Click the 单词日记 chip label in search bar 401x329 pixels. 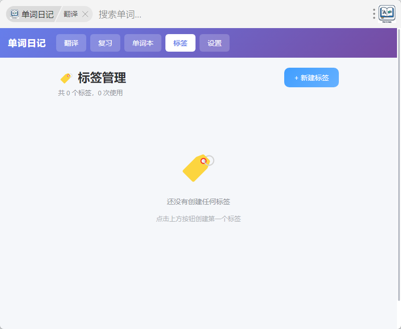pyautogui.click(x=38, y=14)
